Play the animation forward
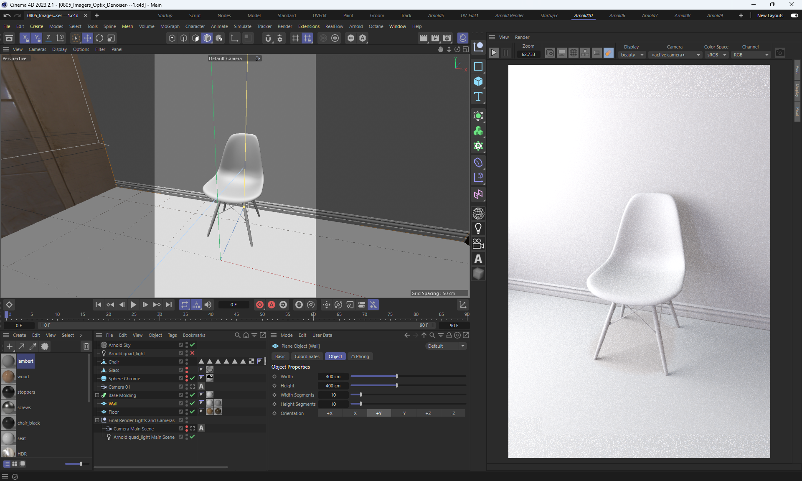Viewport: 802px width, 481px height. point(133,305)
